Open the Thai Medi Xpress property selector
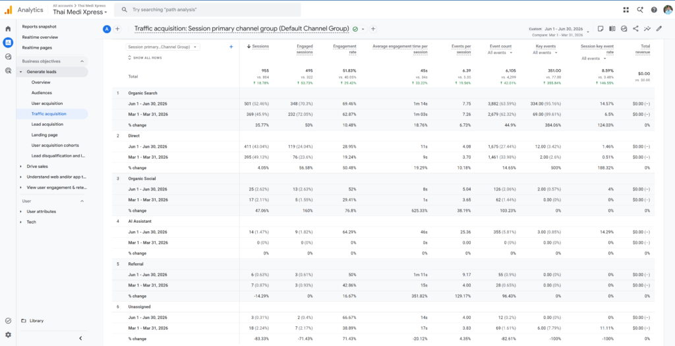This screenshot has width=675, height=346. tap(80, 12)
